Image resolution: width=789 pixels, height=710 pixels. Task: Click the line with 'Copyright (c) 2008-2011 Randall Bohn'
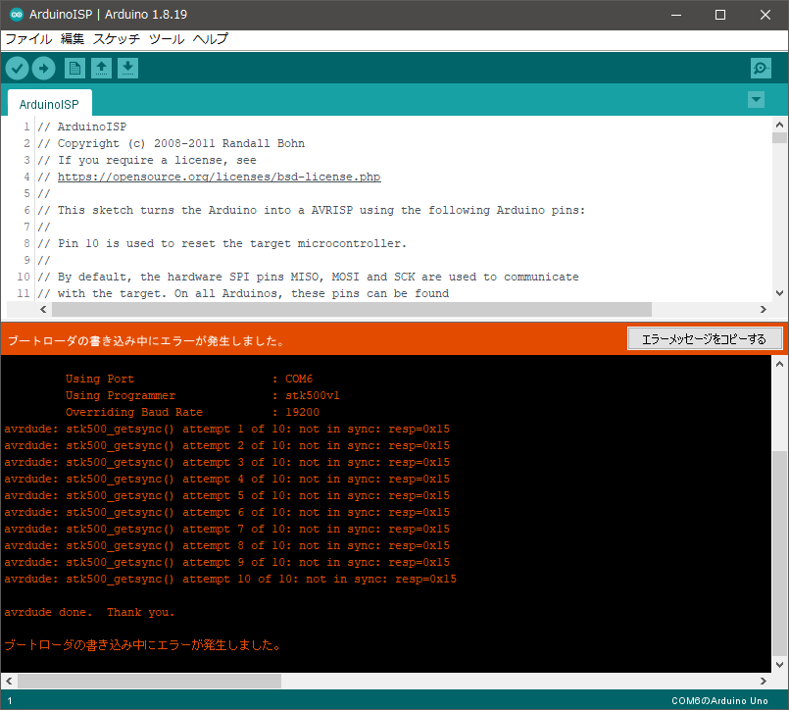tap(172, 143)
